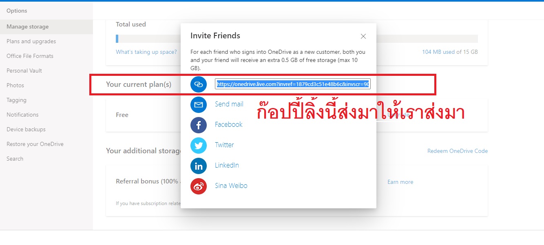Viewport: 544px width, 245px height.
Task: Click the Redeem OneDrive Code link
Action: point(458,151)
